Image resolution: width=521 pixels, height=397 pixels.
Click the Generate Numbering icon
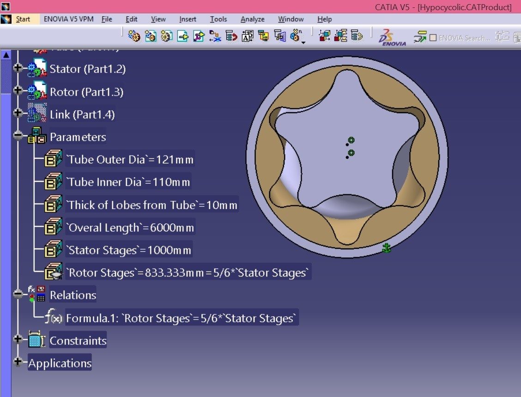coord(247,36)
